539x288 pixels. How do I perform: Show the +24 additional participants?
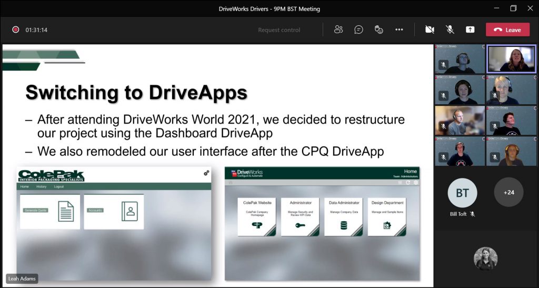[x=509, y=192]
